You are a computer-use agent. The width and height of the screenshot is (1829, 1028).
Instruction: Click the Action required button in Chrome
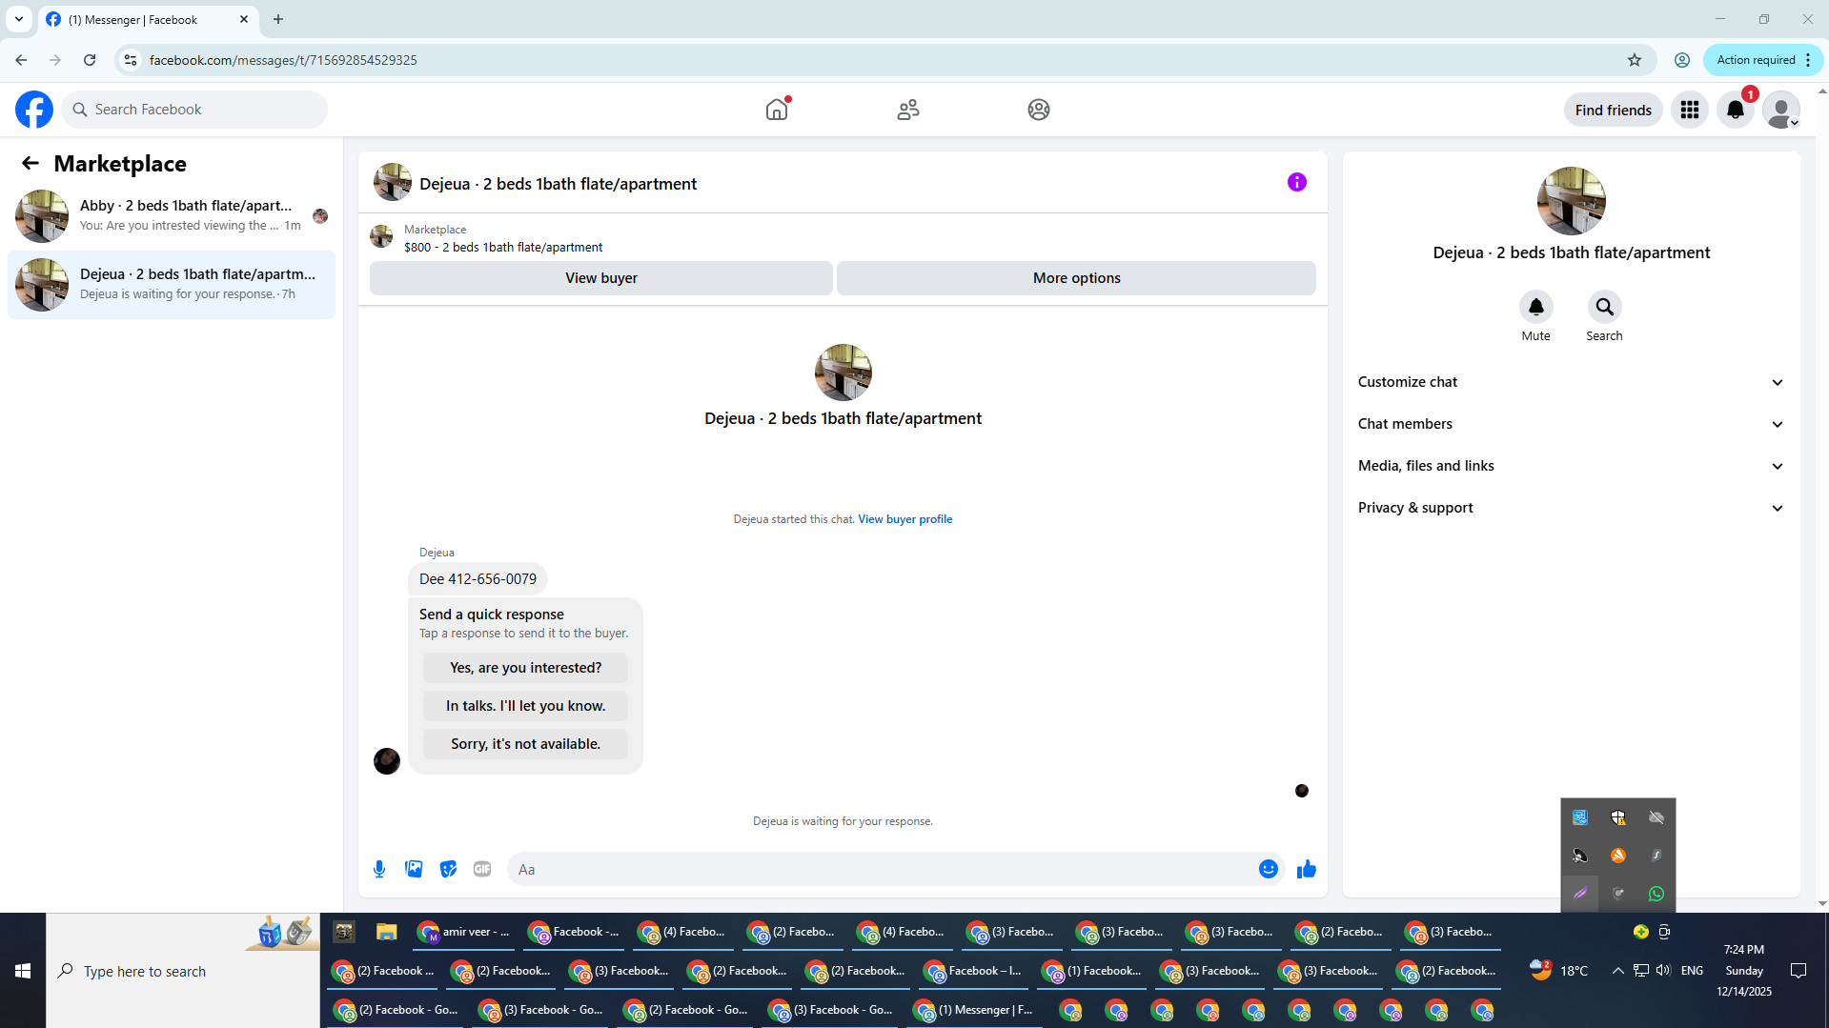click(x=1762, y=60)
